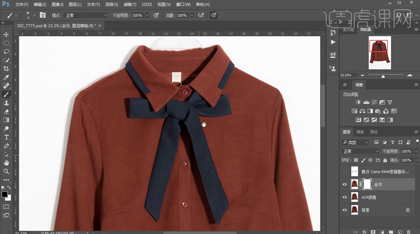The height and width of the screenshot is (234, 420).
Task: Toggle pressure for opacity button
Action: [156, 15]
